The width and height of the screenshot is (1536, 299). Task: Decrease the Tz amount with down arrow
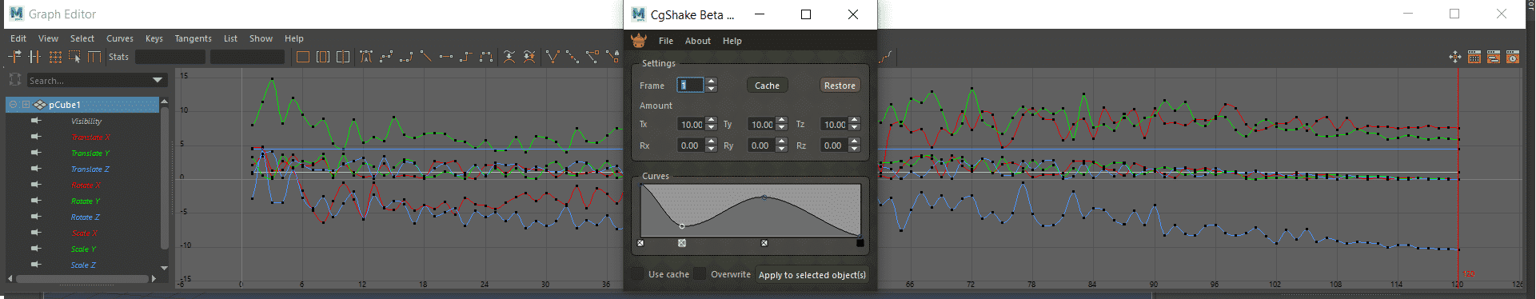click(x=854, y=128)
